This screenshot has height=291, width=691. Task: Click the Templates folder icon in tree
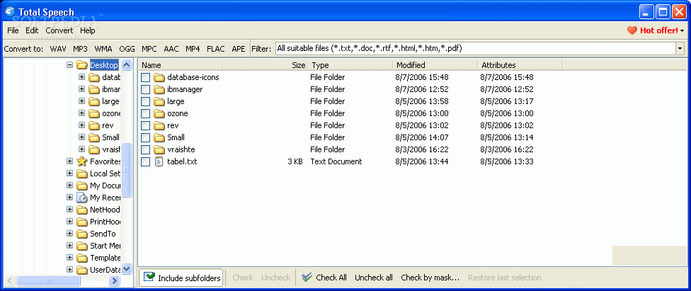coord(82,258)
